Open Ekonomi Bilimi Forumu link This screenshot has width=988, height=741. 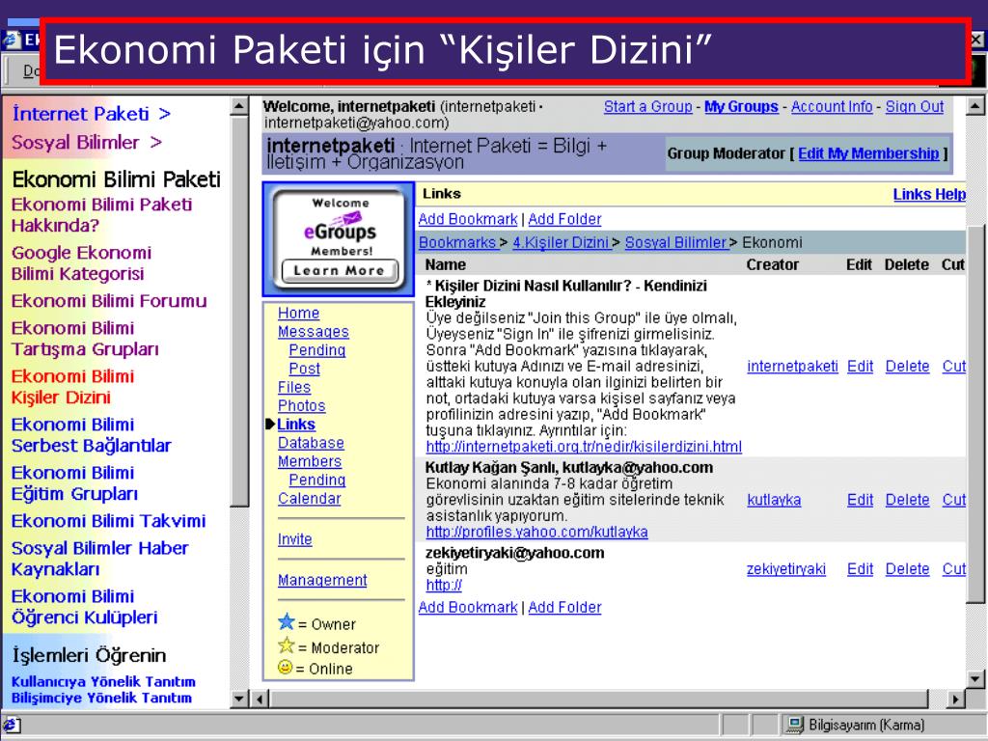pos(109,301)
